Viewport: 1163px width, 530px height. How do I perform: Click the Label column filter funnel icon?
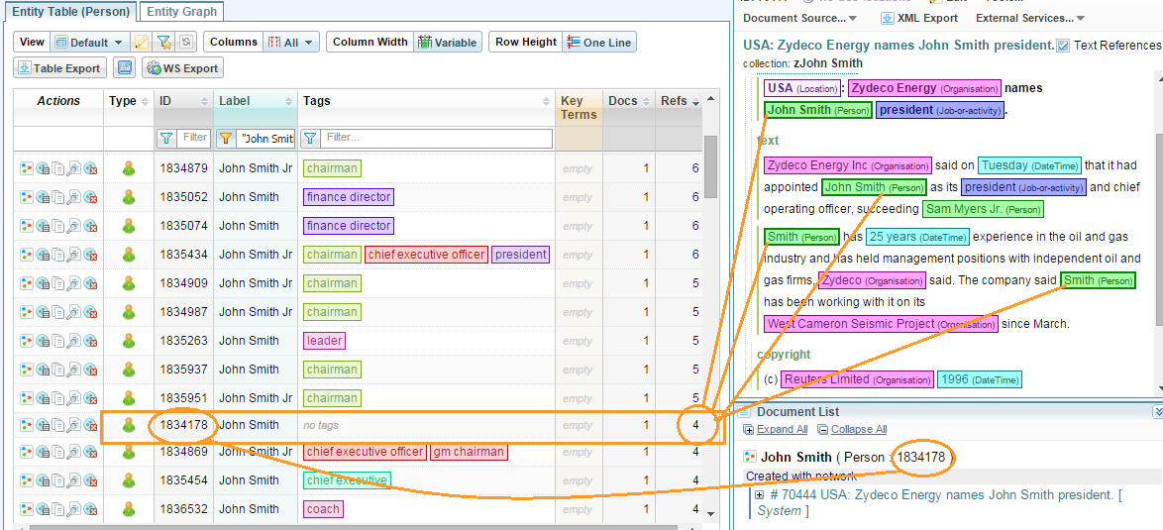226,139
